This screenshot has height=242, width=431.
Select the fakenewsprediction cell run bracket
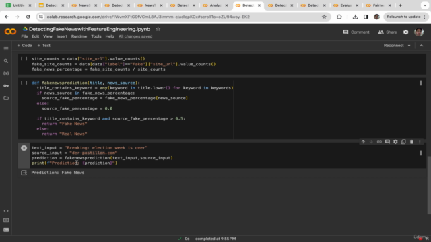(24, 83)
